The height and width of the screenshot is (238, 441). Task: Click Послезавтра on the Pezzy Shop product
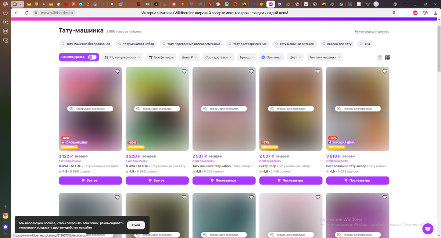click(x=291, y=181)
